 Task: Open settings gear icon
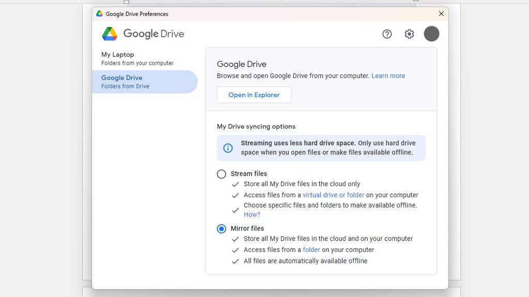coord(409,34)
